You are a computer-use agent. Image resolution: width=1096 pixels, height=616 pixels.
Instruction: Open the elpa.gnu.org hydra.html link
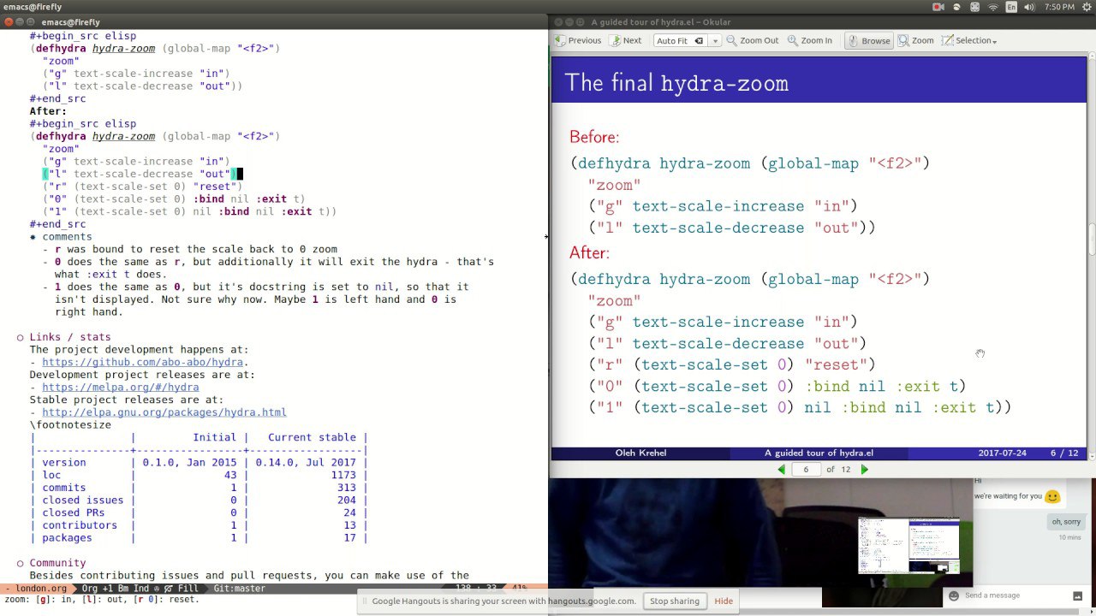pos(164,412)
